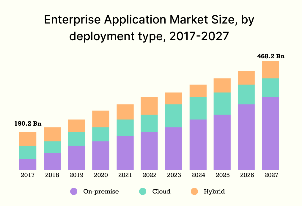Click the 2025 teal Cloud segment
Screen dimensions: 302x206
(x=222, y=104)
